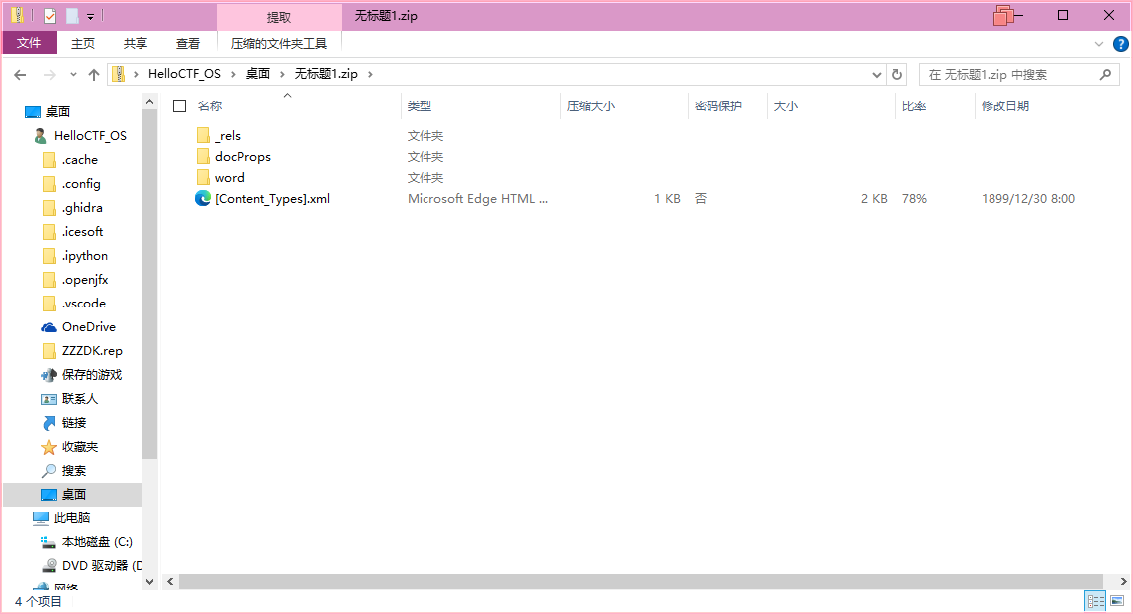Refresh the current folder view

pyautogui.click(x=897, y=75)
